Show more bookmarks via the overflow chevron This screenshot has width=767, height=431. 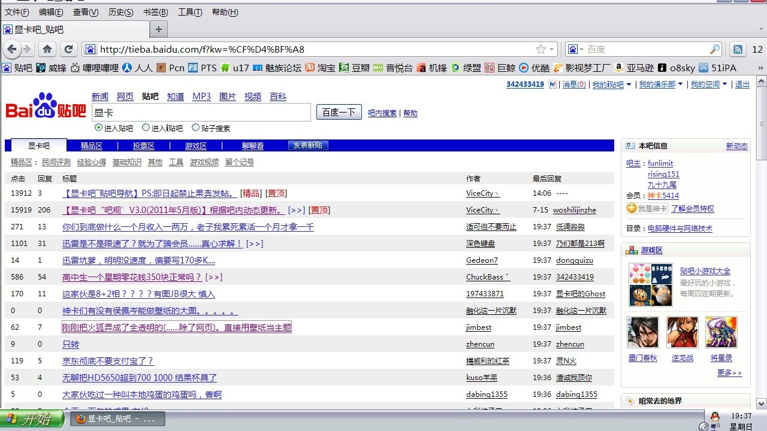(x=760, y=68)
